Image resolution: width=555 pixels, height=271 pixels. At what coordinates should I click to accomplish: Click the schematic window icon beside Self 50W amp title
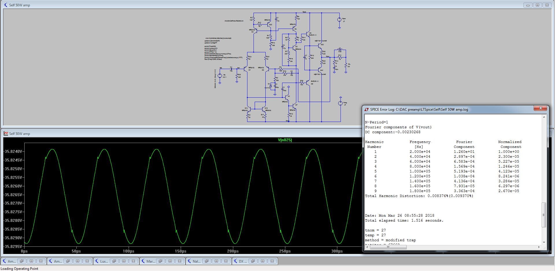[x=6, y=5]
